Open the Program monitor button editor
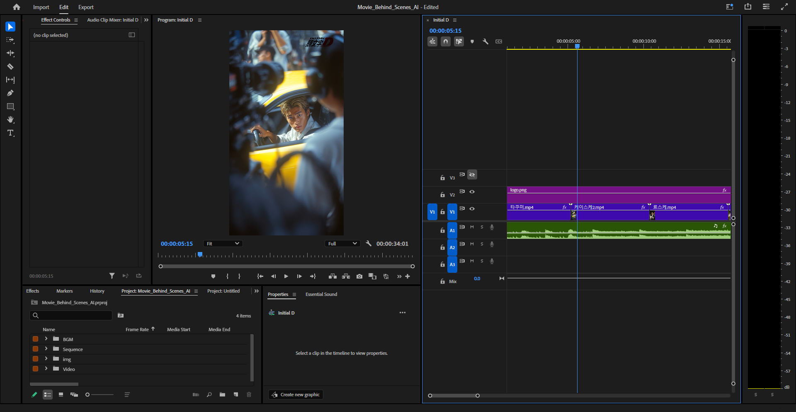 click(x=408, y=276)
